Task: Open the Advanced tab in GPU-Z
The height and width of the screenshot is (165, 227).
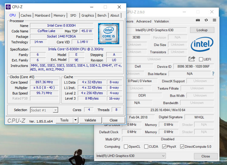Action: [143, 21]
